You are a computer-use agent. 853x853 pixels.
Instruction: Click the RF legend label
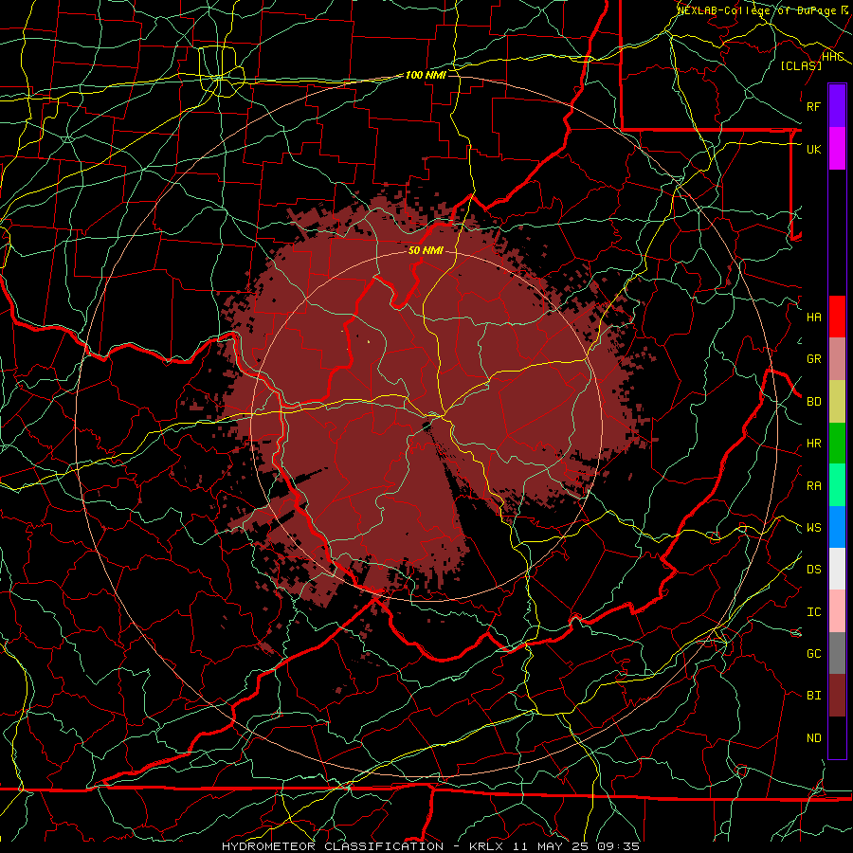[813, 106]
